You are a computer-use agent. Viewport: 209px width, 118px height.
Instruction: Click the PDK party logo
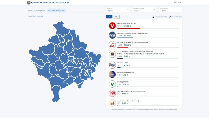tap(112, 35)
